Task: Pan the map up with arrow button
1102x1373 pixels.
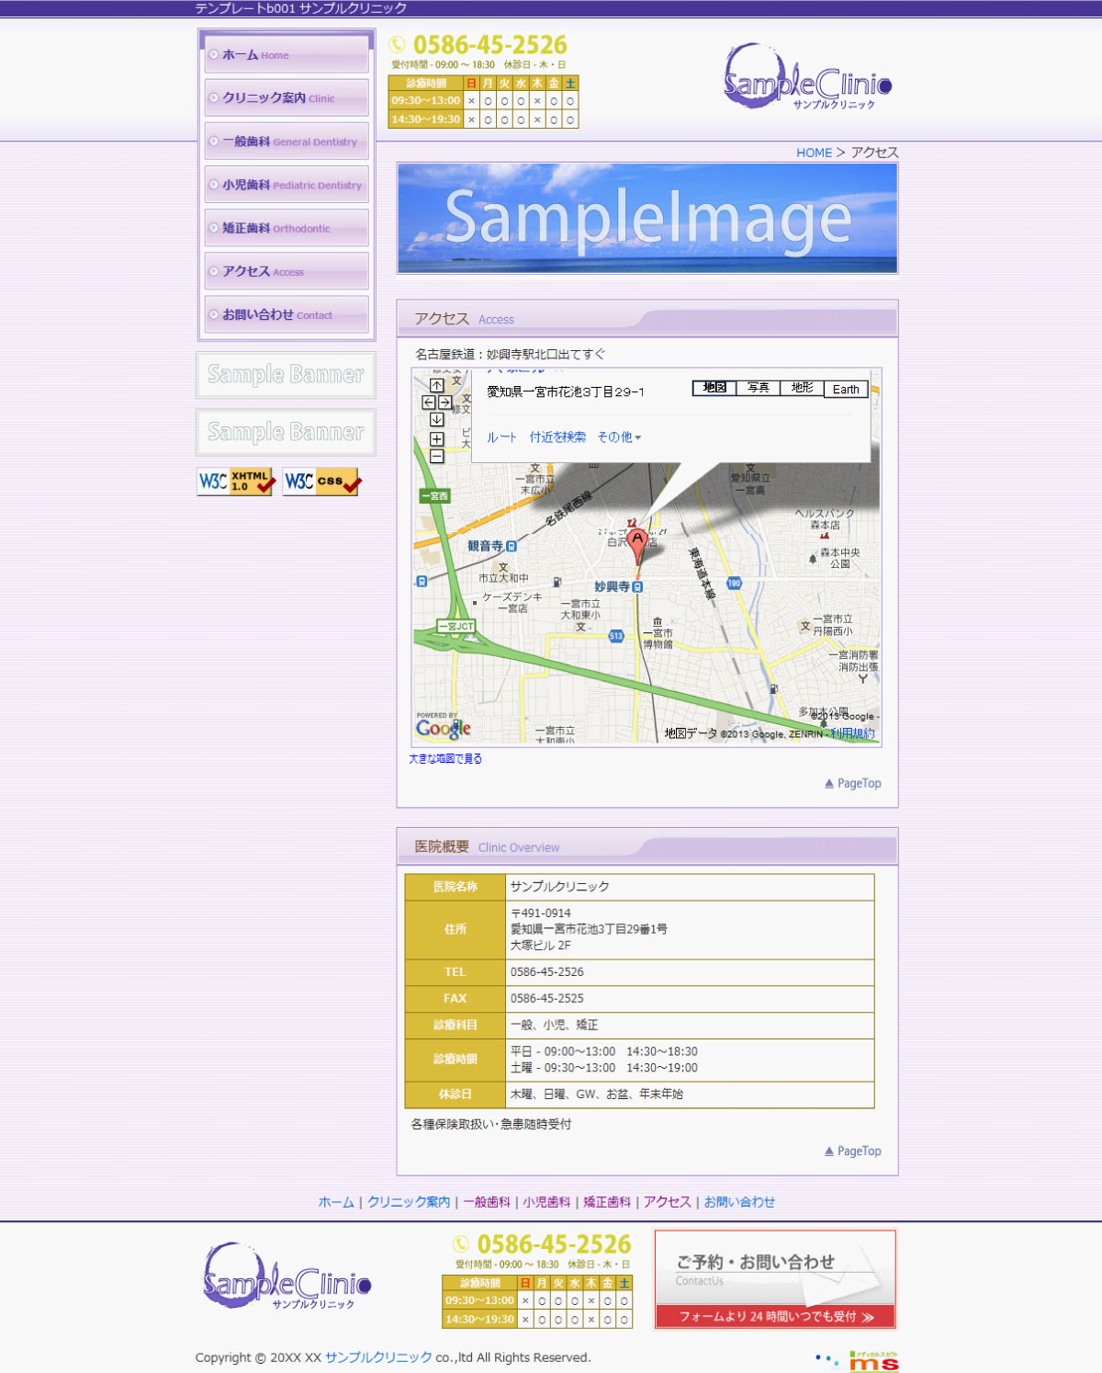Action: pyautogui.click(x=437, y=385)
